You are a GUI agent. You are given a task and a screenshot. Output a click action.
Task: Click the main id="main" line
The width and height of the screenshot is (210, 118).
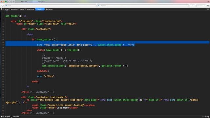tap(46, 24)
